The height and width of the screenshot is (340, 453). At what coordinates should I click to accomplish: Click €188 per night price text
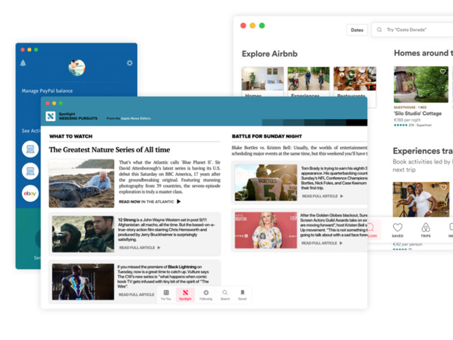coord(407,120)
